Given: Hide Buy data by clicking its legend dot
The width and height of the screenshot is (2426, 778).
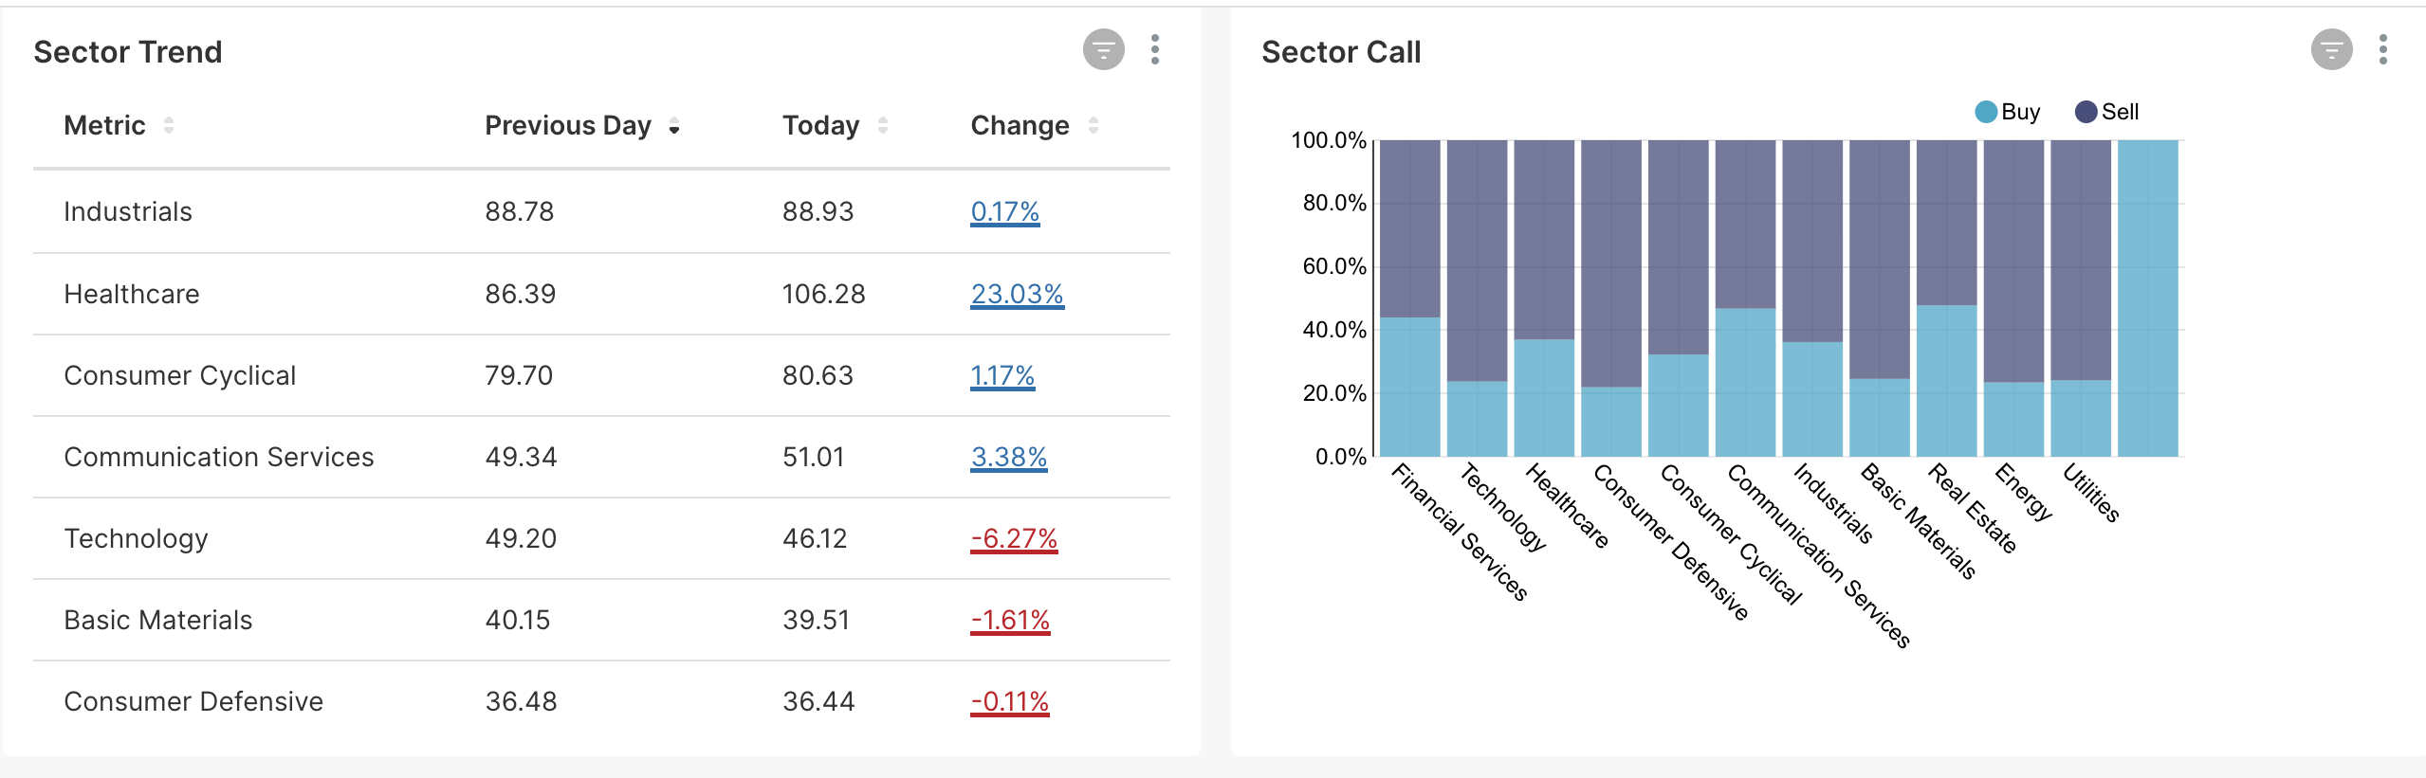Looking at the screenshot, I should point(1987,112).
